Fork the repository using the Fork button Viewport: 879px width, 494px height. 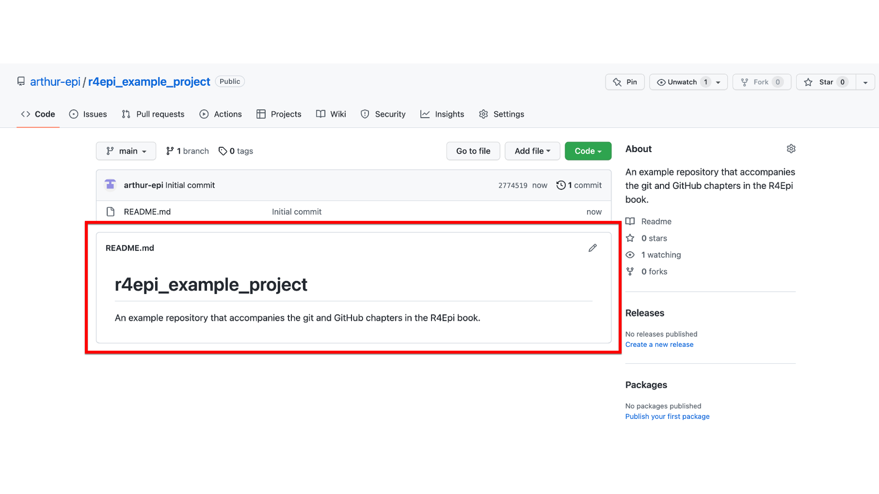tap(761, 82)
